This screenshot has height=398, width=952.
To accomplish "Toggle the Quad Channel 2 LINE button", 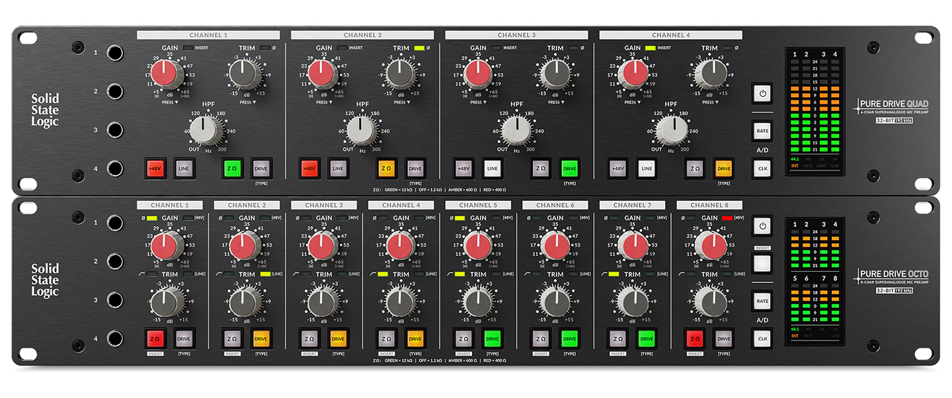I will click(338, 169).
